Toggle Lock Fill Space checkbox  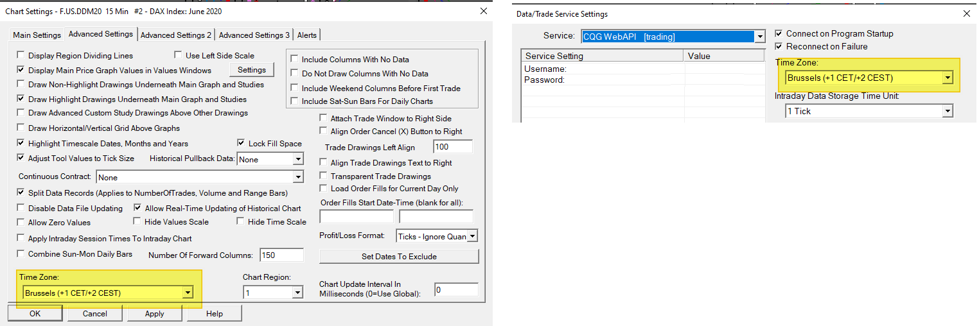pyautogui.click(x=242, y=143)
